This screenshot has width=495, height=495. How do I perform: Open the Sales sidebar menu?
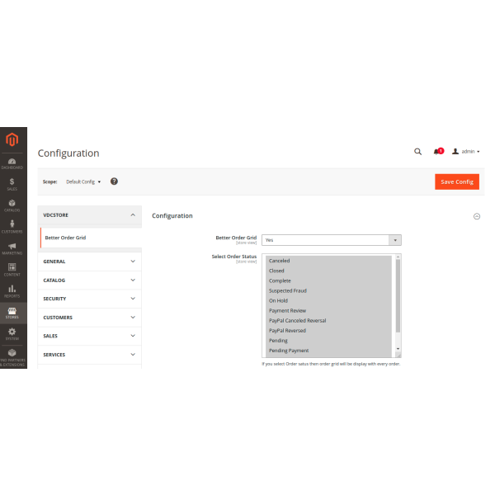[12, 183]
